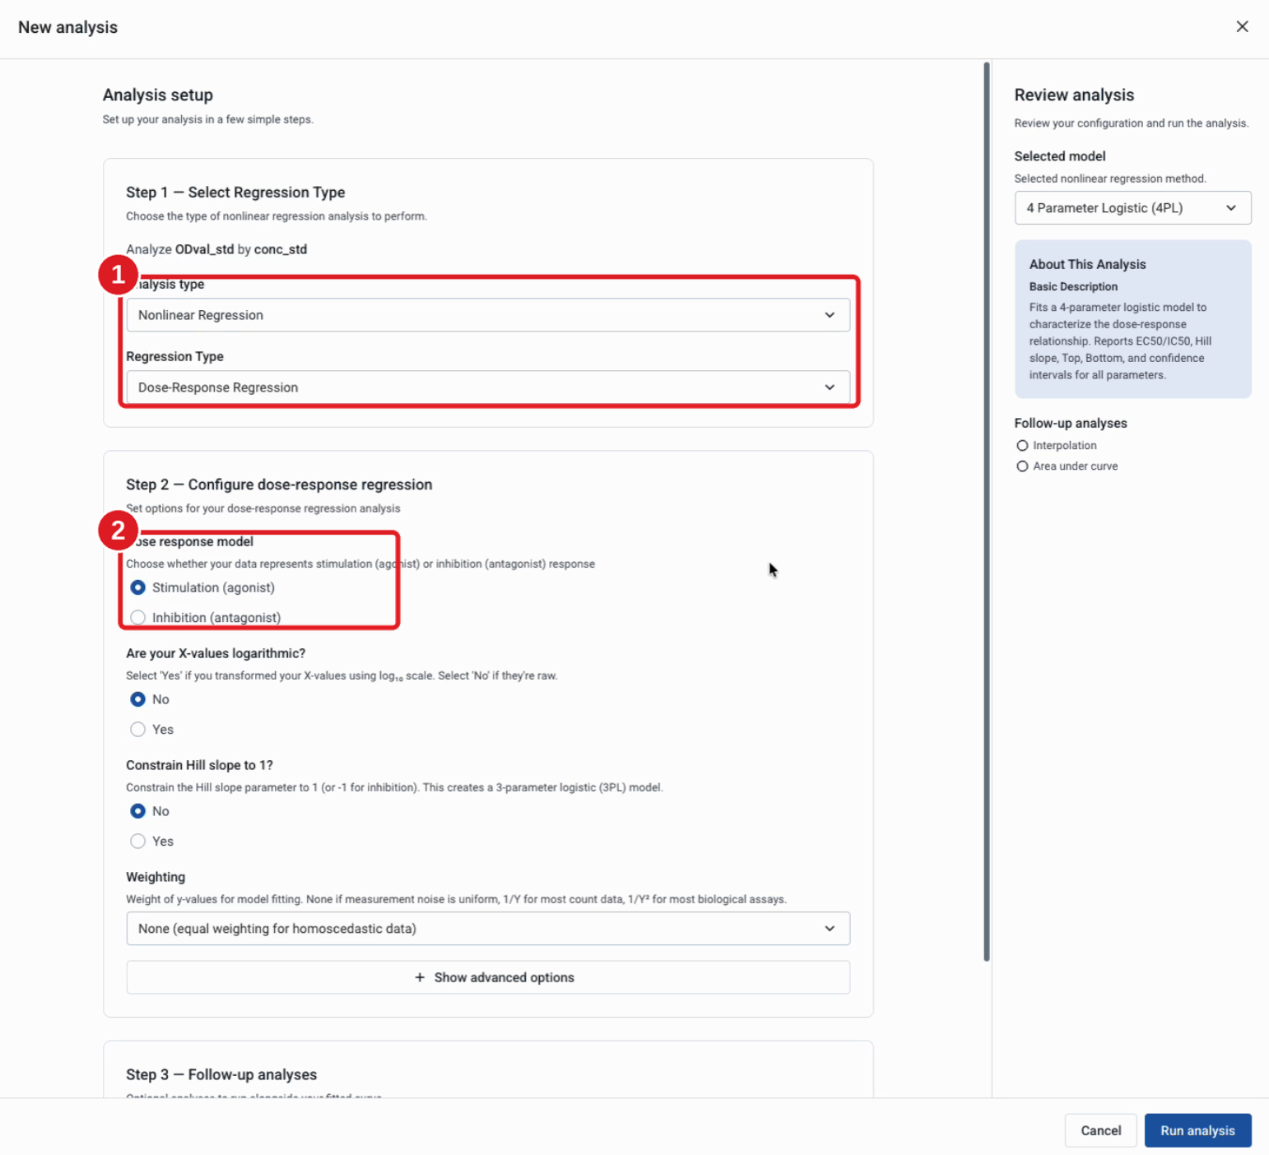The width and height of the screenshot is (1269, 1155).
Task: Select Stimulation (agonist) radio button
Action: tap(137, 587)
